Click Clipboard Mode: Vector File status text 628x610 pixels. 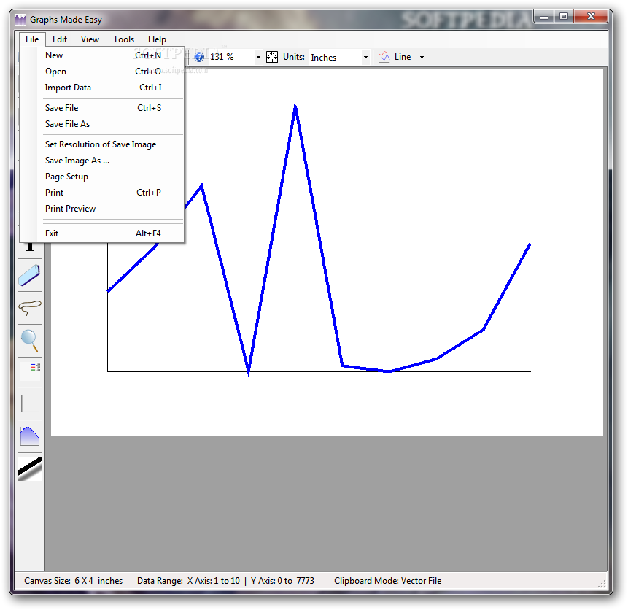(x=388, y=581)
